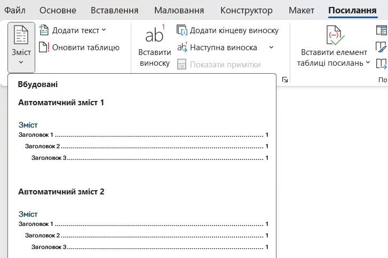Click the Наступна виноска icon
This screenshot has width=388, height=258.
pyautogui.click(x=183, y=48)
